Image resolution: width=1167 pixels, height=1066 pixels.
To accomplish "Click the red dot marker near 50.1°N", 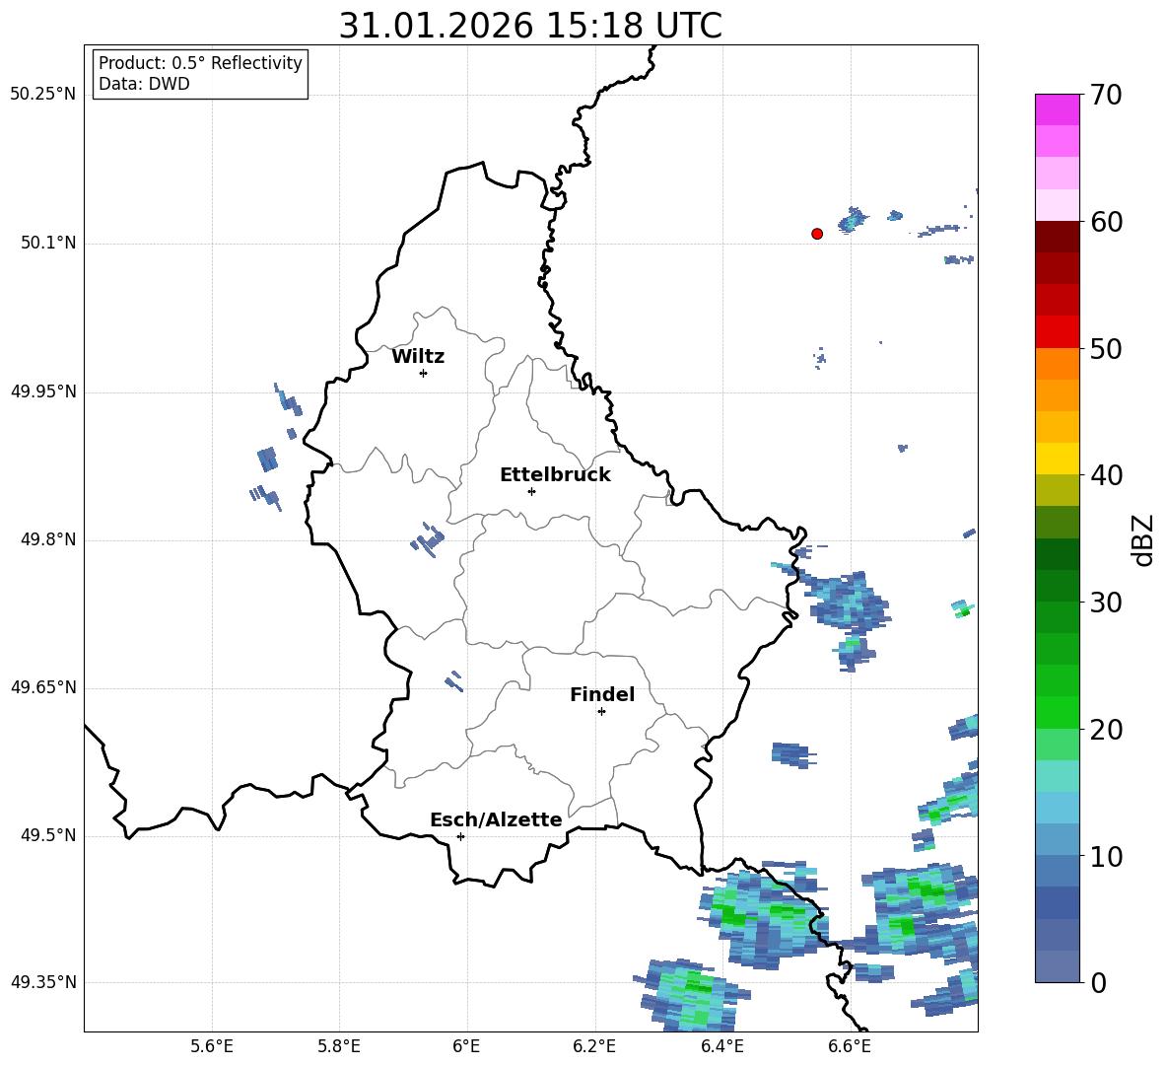I will tap(817, 234).
